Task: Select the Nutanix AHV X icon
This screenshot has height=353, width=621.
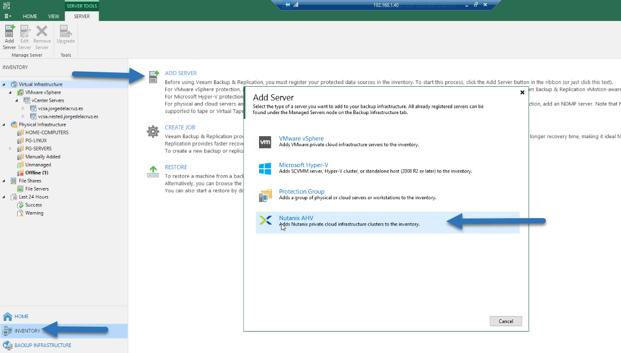Action: coord(265,221)
